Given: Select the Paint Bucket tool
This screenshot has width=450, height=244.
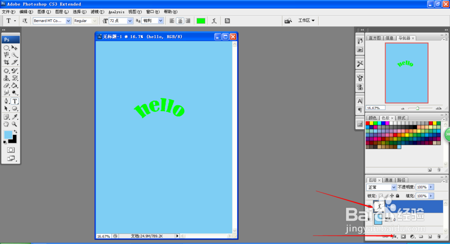Looking at the screenshot, I should 15,85.
